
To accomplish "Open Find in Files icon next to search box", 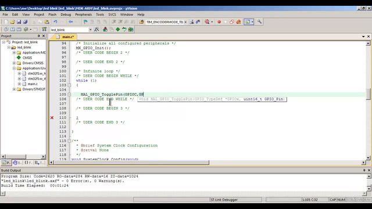I will click(x=191, y=22).
